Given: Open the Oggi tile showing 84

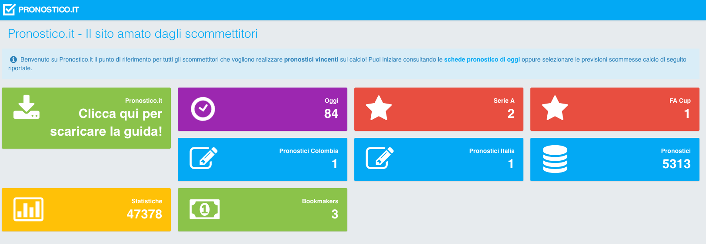Looking at the screenshot, I should pyautogui.click(x=263, y=109).
